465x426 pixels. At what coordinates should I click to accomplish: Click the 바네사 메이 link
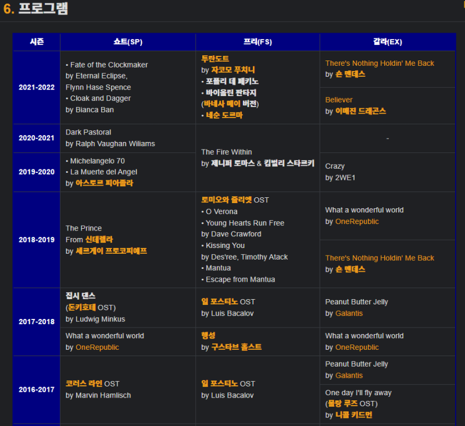[x=222, y=104]
